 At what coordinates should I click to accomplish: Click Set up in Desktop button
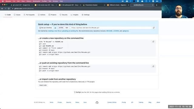pyautogui.click(x=45, y=28)
